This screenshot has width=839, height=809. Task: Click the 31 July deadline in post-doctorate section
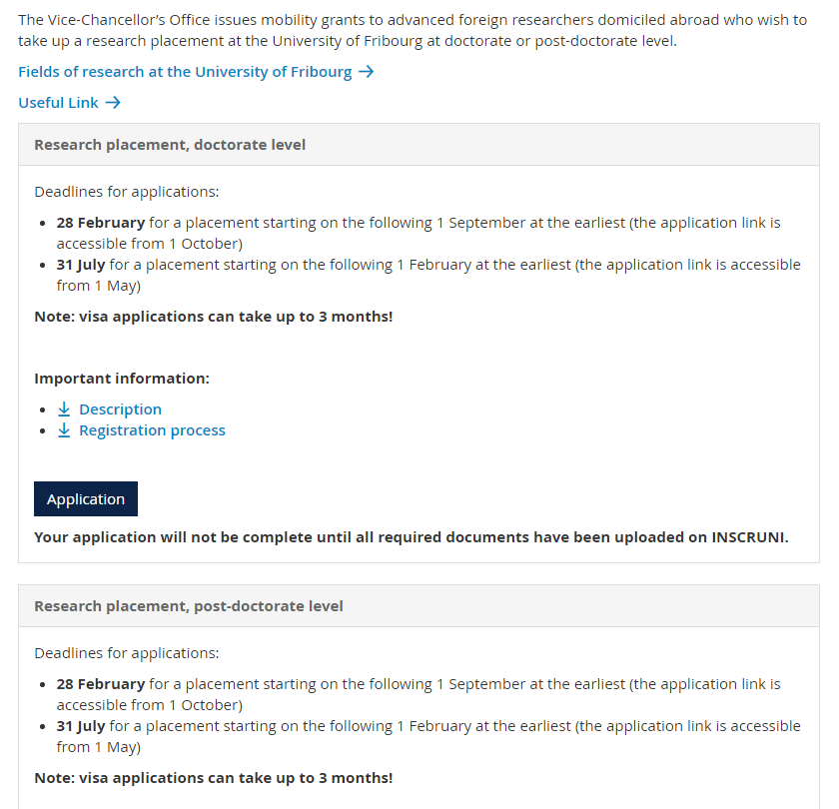coord(82,726)
